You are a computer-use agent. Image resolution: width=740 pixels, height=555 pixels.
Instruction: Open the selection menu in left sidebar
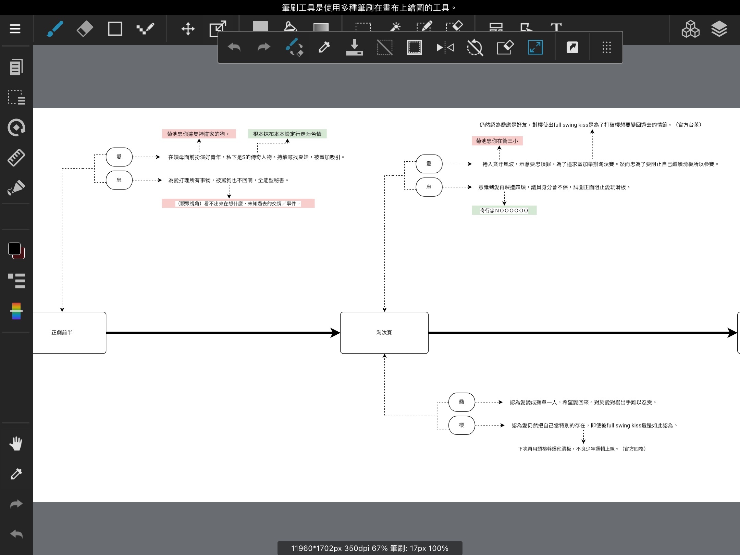pyautogui.click(x=16, y=97)
